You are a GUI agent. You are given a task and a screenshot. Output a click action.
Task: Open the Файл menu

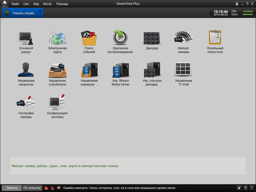click(15, 4)
